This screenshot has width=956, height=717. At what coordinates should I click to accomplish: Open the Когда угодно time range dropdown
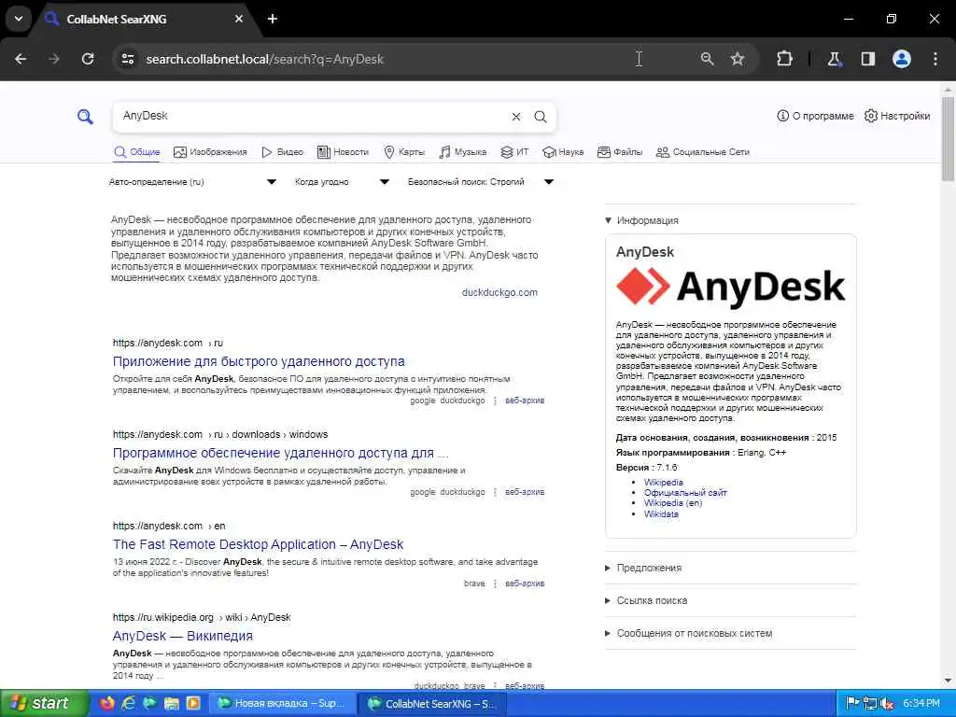click(x=342, y=182)
